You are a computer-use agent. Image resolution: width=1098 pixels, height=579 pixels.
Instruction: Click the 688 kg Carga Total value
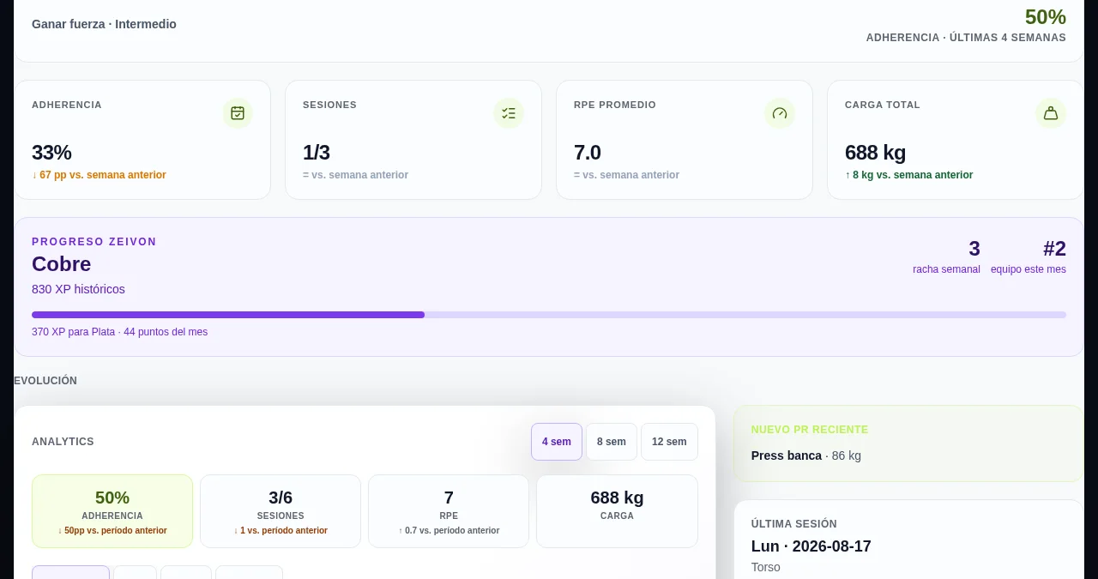[875, 153]
